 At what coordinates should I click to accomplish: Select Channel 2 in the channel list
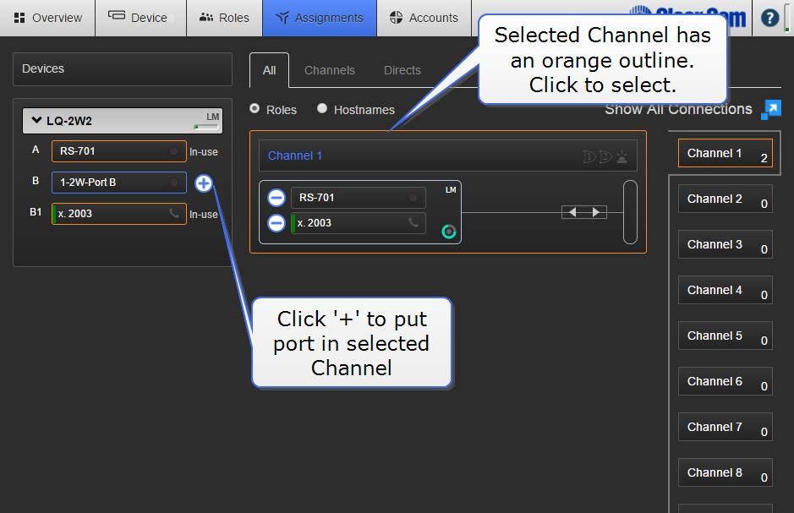pos(725,199)
